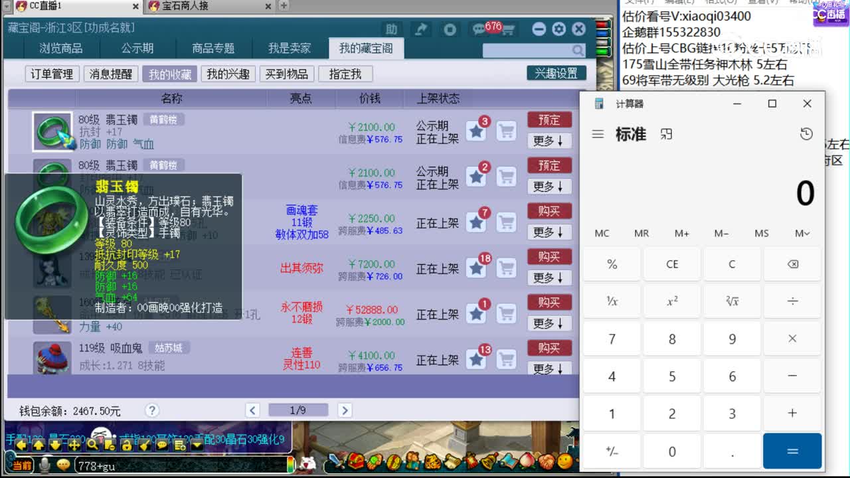The image size is (850, 478).
Task: Open the 助 help icon in the header
Action: tap(392, 29)
